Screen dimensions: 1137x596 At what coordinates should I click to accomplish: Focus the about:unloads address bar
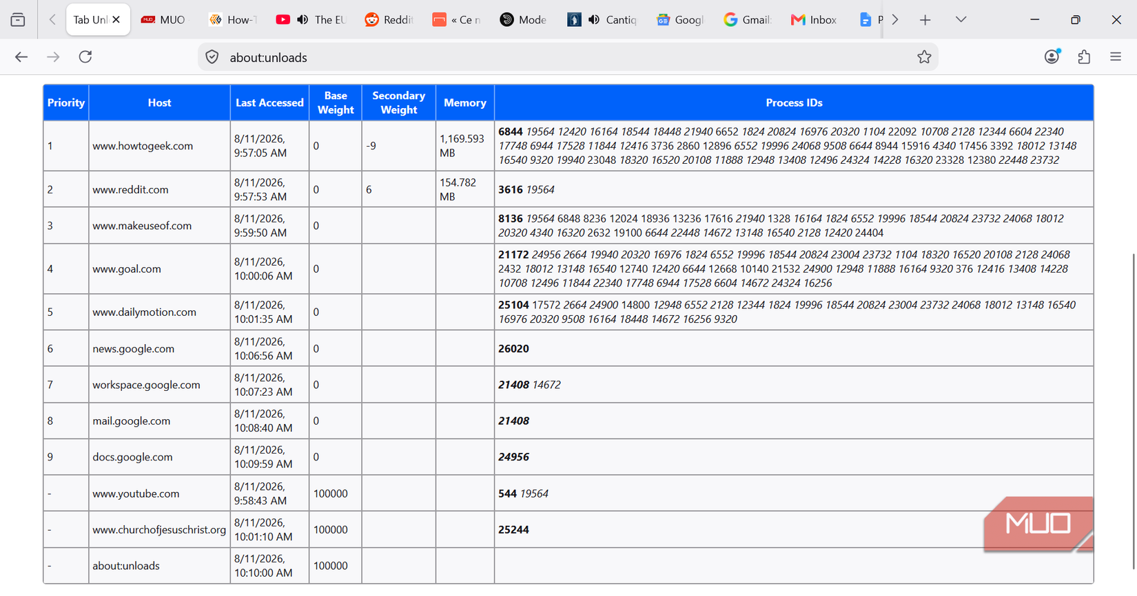click(x=568, y=57)
